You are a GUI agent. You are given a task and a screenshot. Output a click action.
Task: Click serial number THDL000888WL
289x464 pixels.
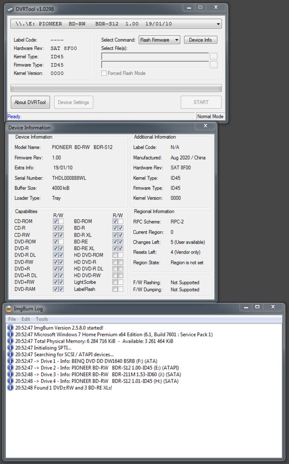coord(69,178)
